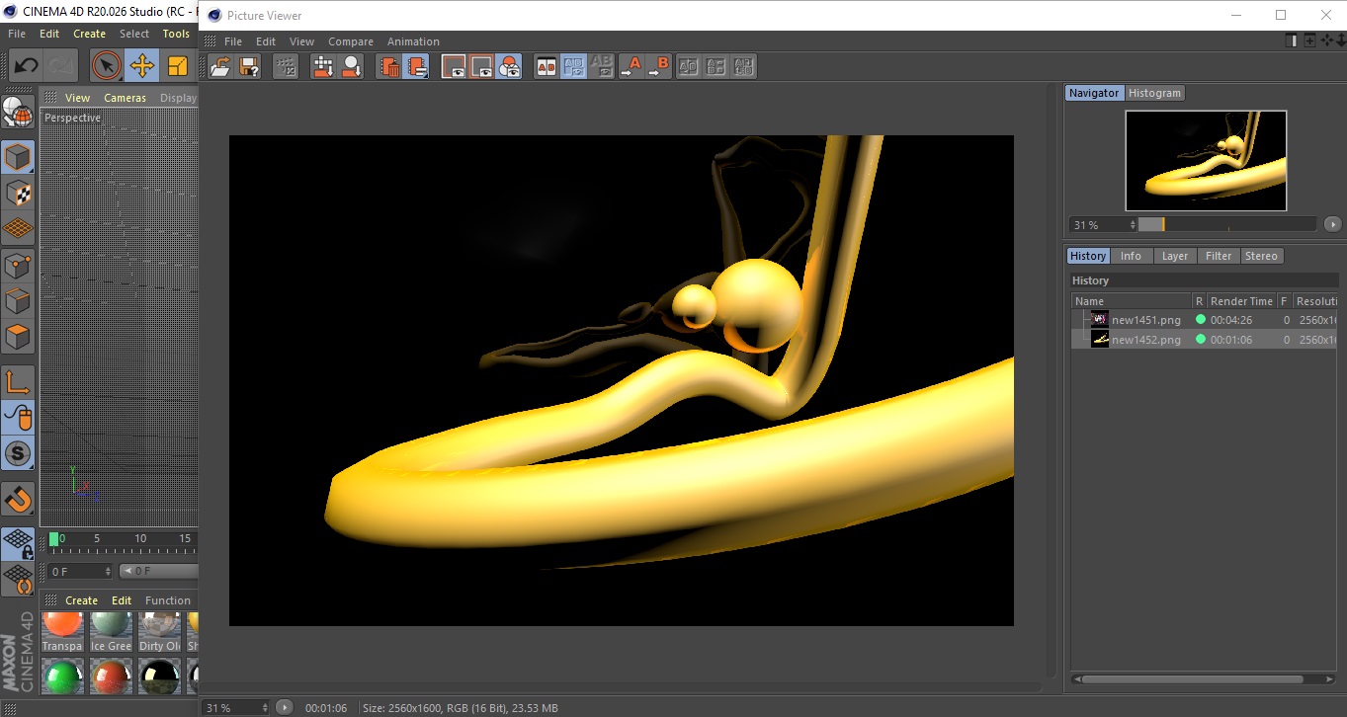Toggle AB compare mode icon
This screenshot has height=717, width=1347.
click(546, 67)
